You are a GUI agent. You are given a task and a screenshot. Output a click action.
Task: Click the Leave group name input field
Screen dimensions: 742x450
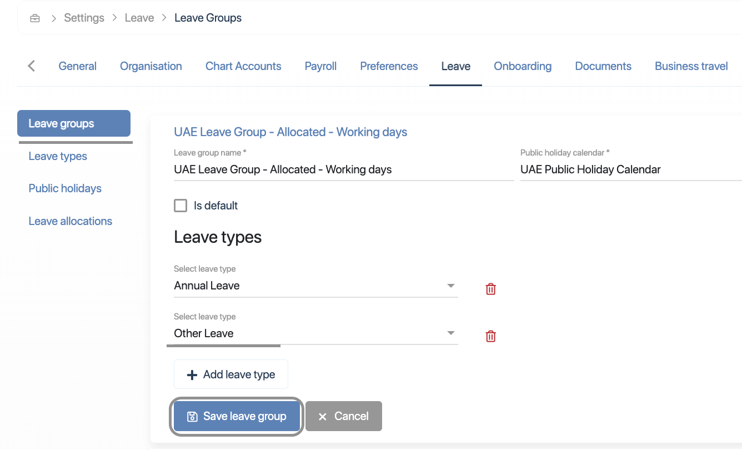coord(343,169)
